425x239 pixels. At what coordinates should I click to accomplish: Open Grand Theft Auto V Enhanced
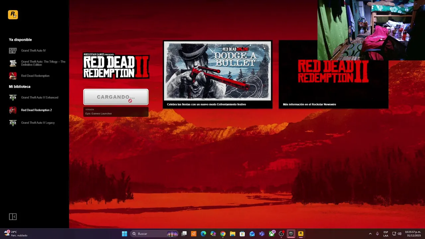[40, 98]
